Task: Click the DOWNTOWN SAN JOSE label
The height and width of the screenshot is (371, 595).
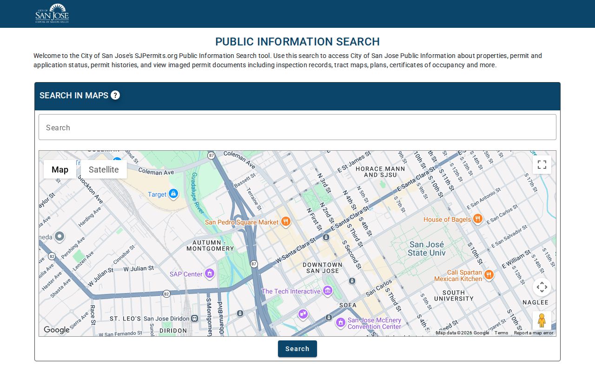Action: click(323, 268)
